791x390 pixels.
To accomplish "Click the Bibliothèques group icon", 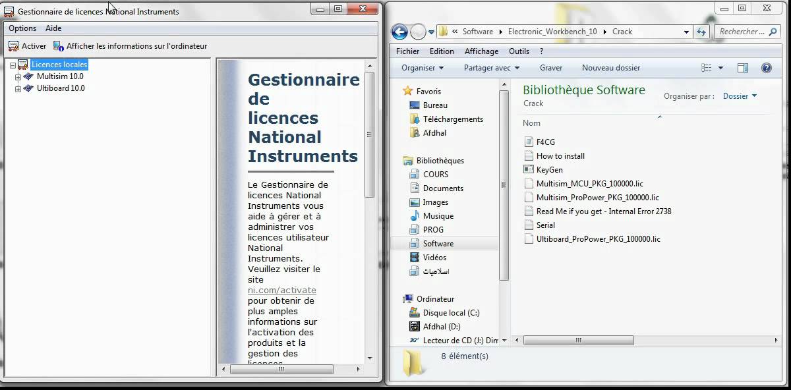I will pyautogui.click(x=408, y=161).
